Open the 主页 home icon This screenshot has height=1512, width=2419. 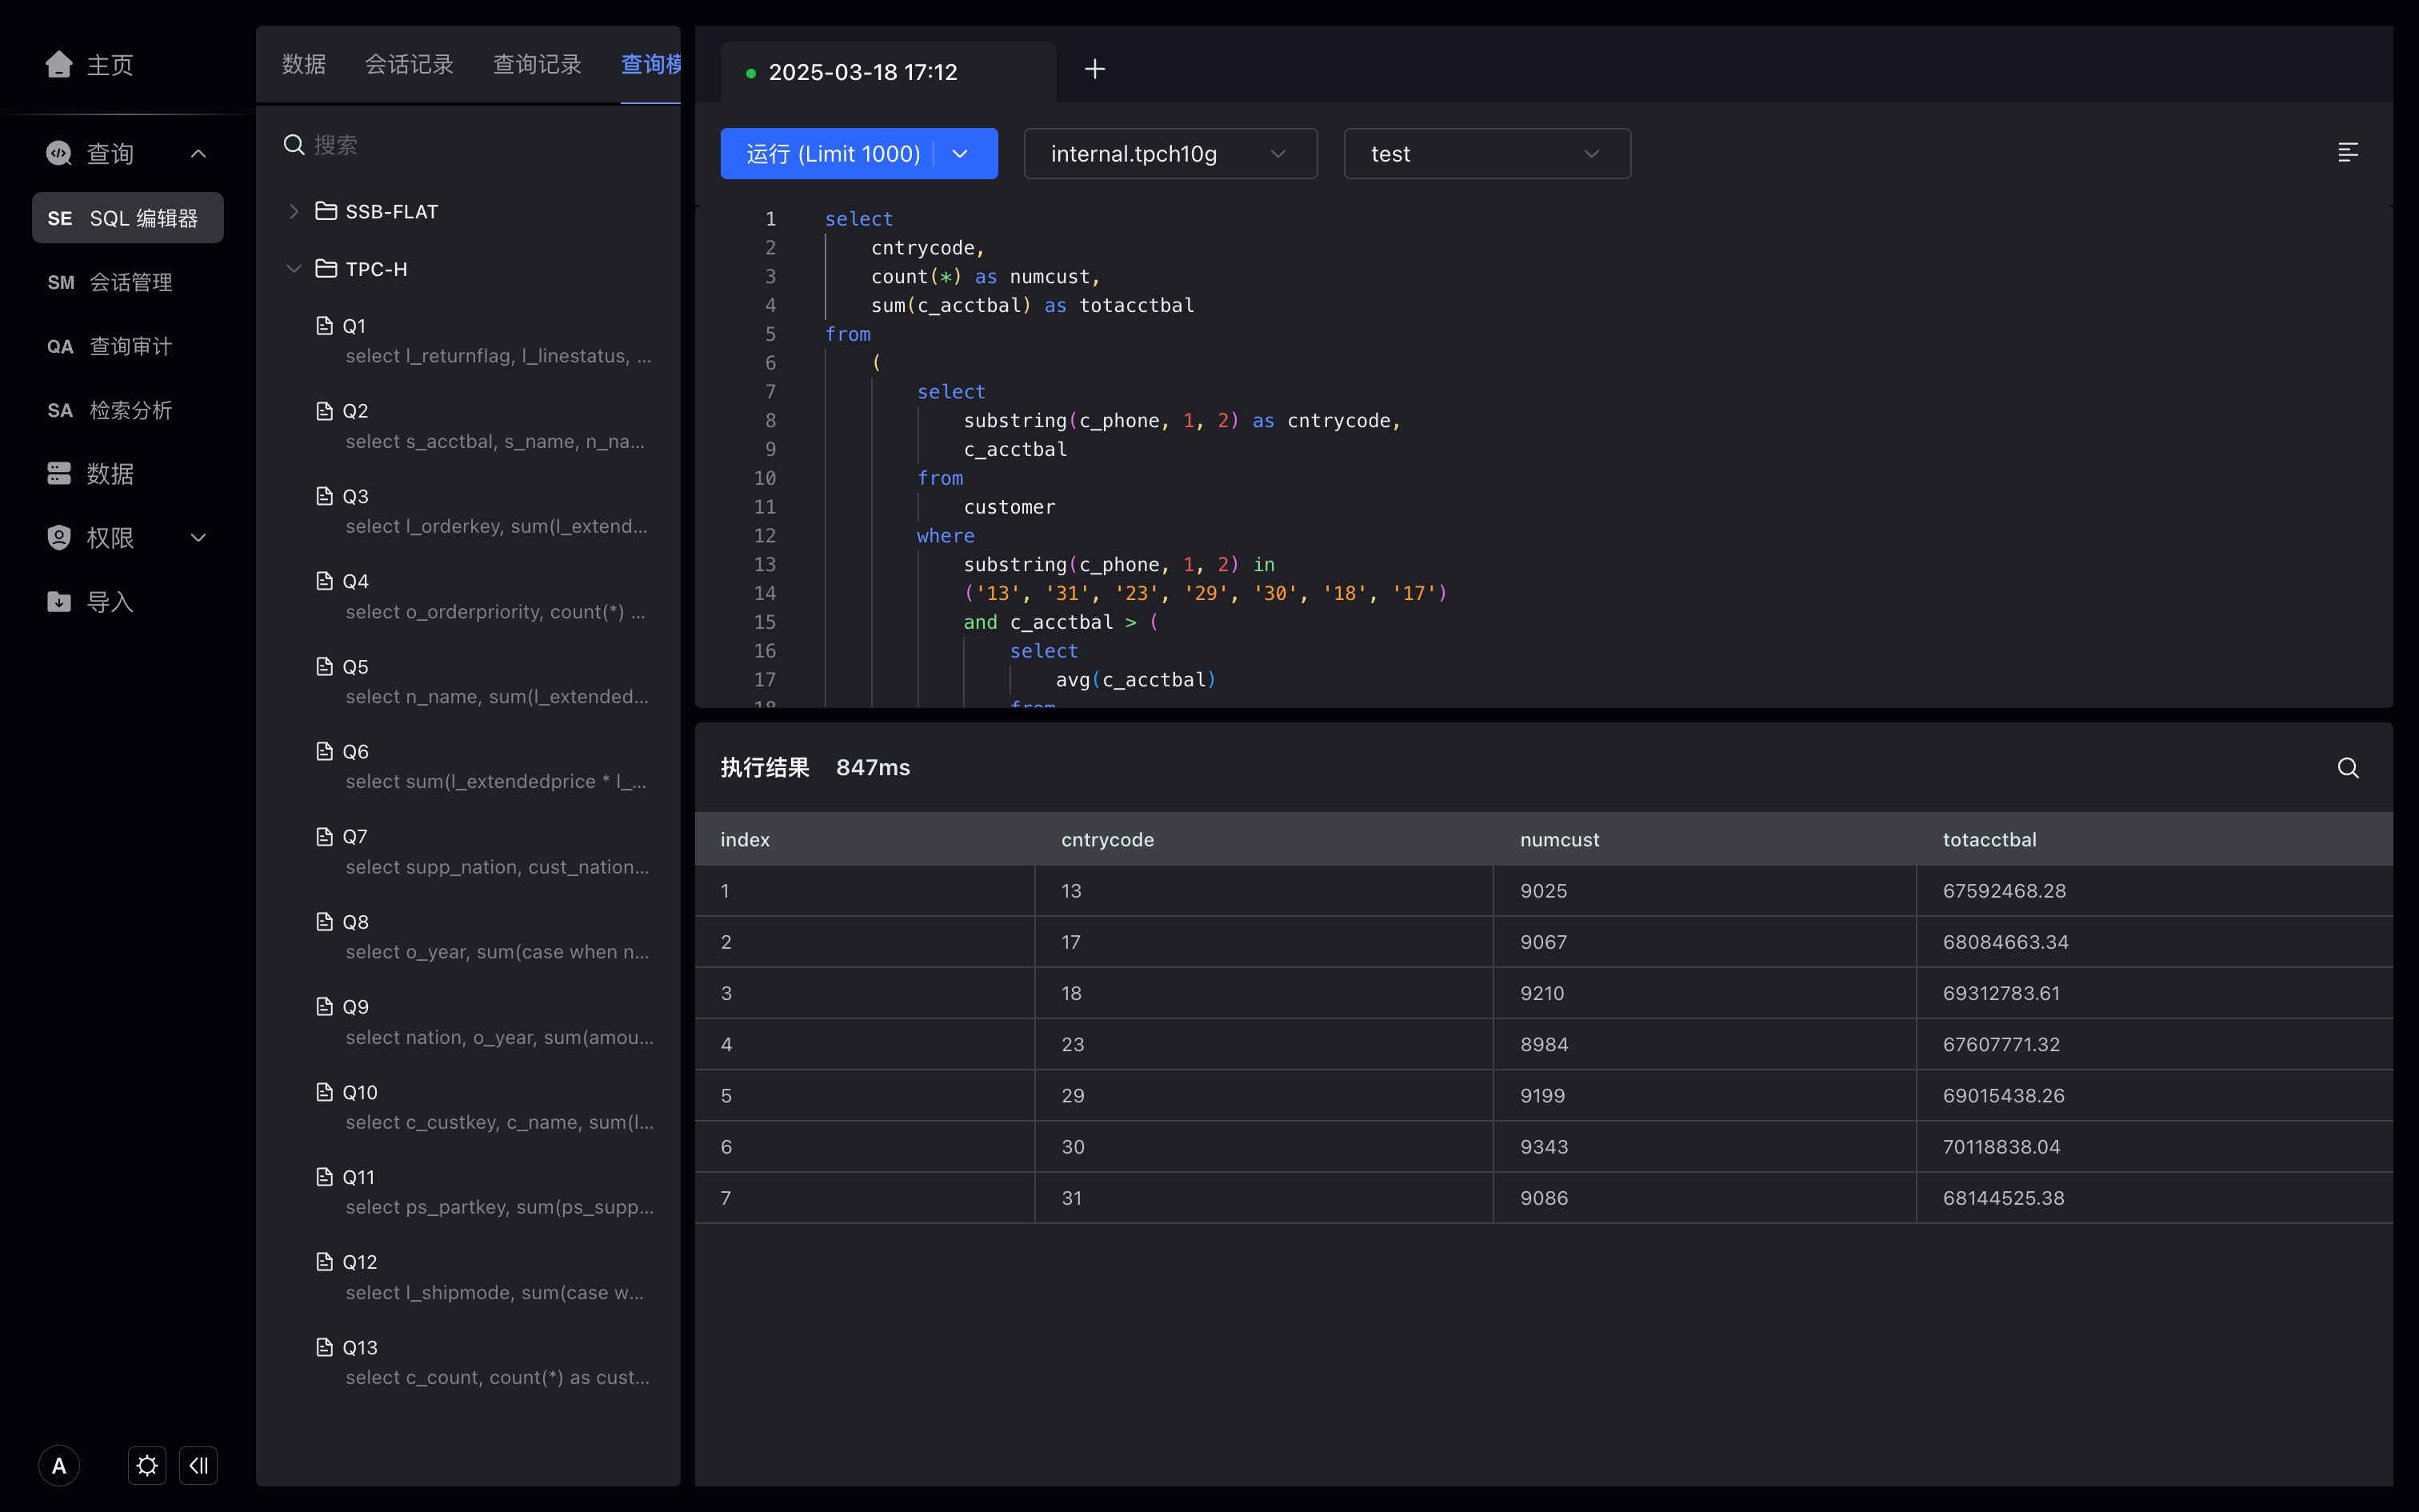(59, 65)
